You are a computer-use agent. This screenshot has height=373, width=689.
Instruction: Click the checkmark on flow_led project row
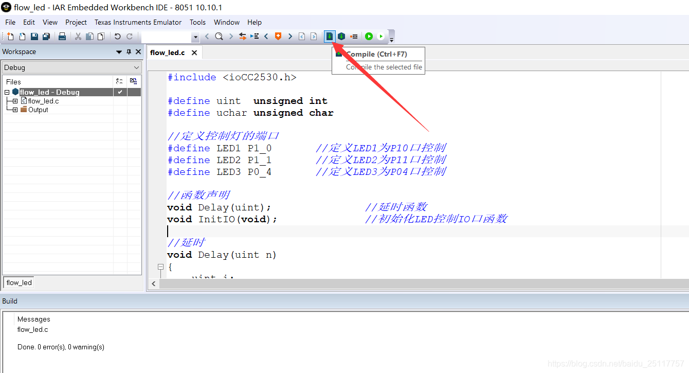point(120,92)
